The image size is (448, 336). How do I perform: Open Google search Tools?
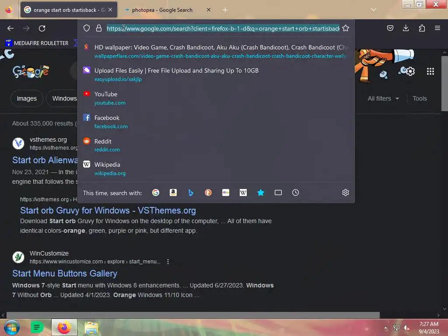point(420,98)
